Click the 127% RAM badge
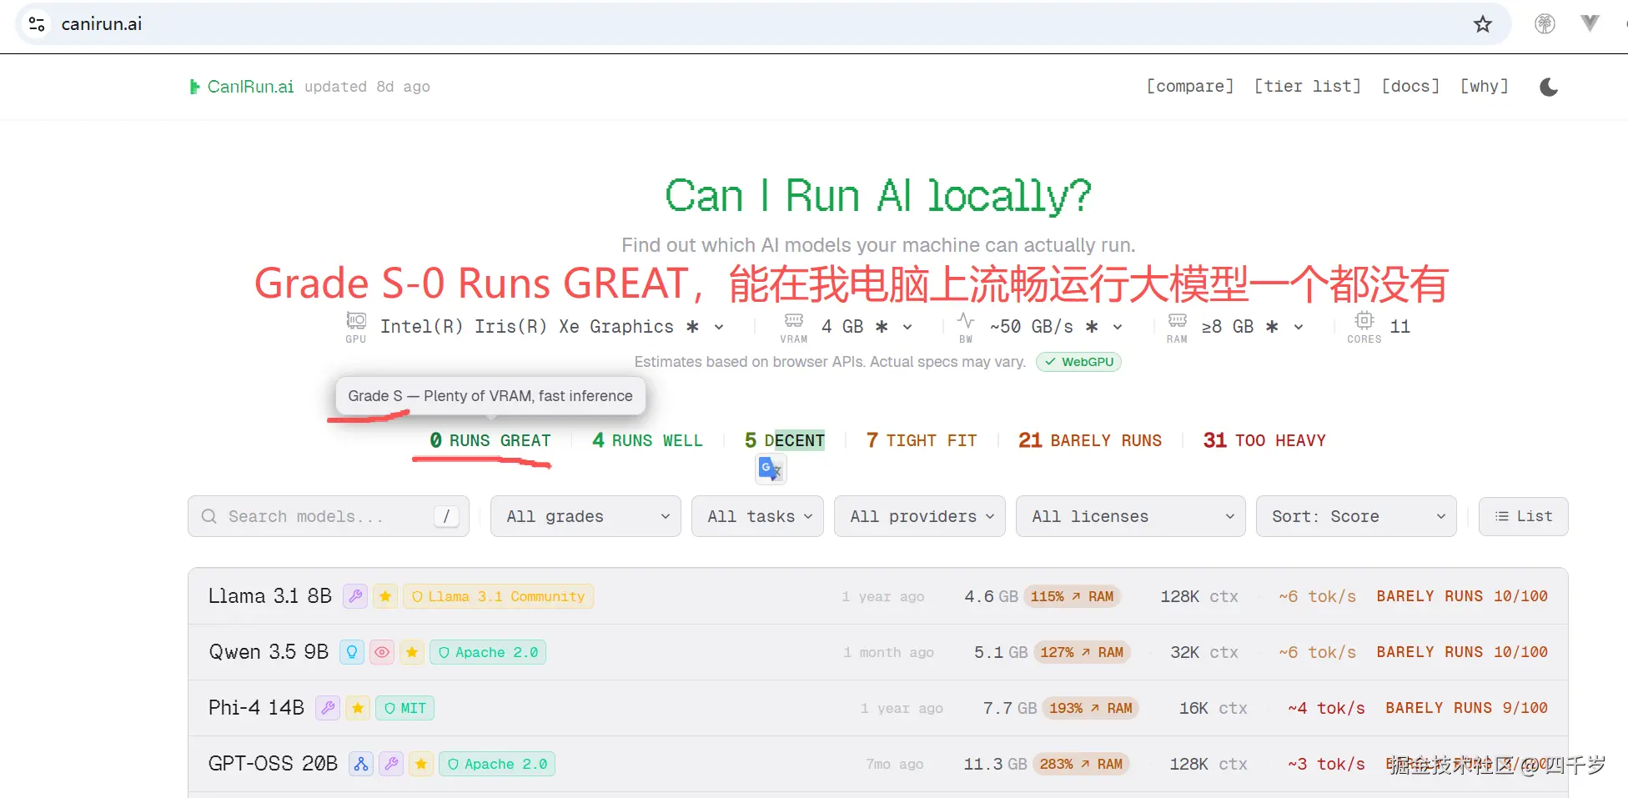Image resolution: width=1628 pixels, height=798 pixels. (1082, 652)
